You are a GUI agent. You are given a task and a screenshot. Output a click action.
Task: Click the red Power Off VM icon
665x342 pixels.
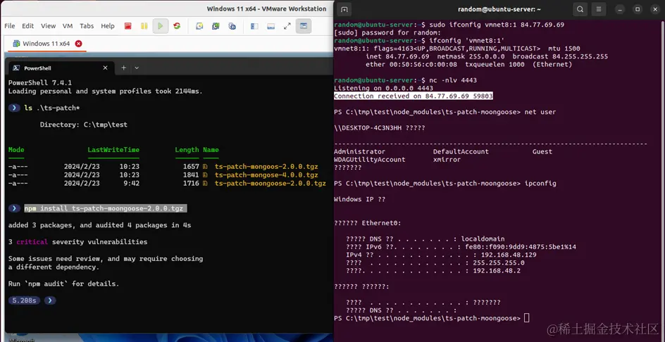tap(128, 26)
